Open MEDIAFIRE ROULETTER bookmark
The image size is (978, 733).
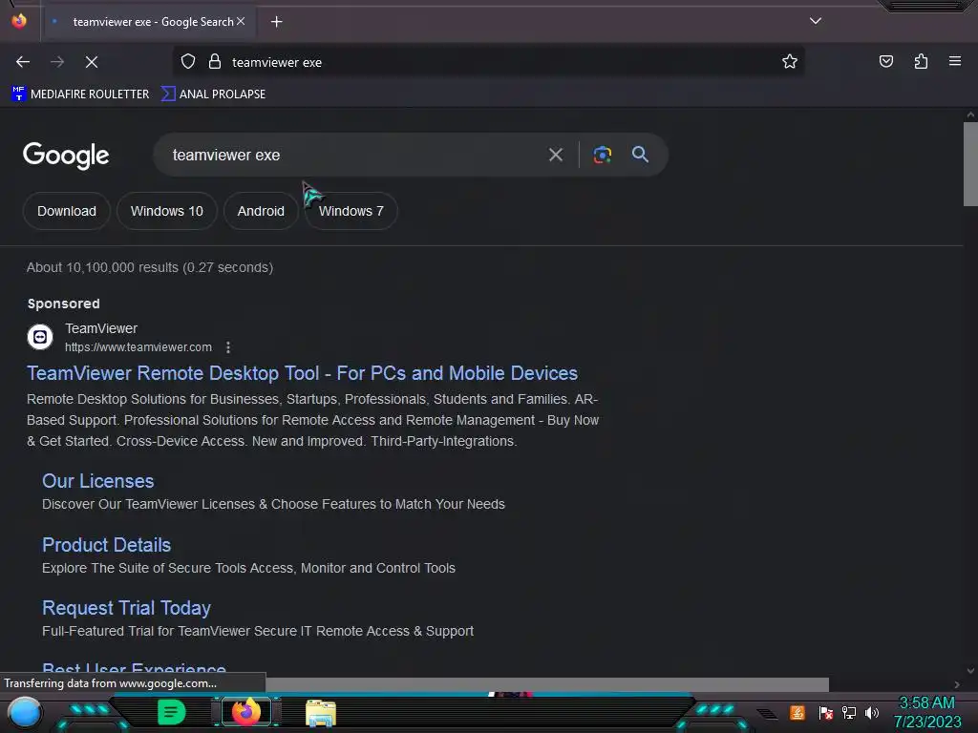[80, 94]
